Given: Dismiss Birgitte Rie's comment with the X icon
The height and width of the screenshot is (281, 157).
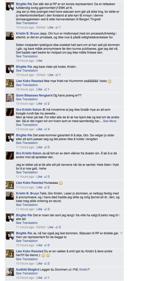Looking at the screenshot, I should [121, 233].
